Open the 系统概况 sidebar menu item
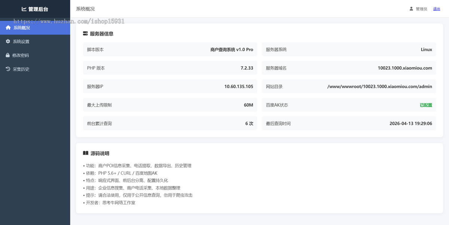The image size is (449, 225). [x=35, y=28]
